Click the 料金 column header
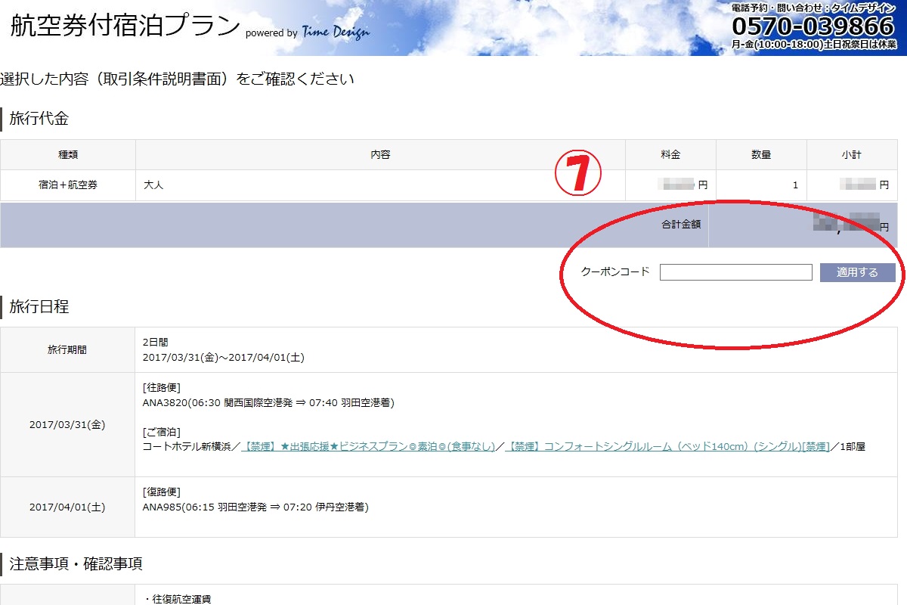Viewport: 907px width, 605px height. 670,155
